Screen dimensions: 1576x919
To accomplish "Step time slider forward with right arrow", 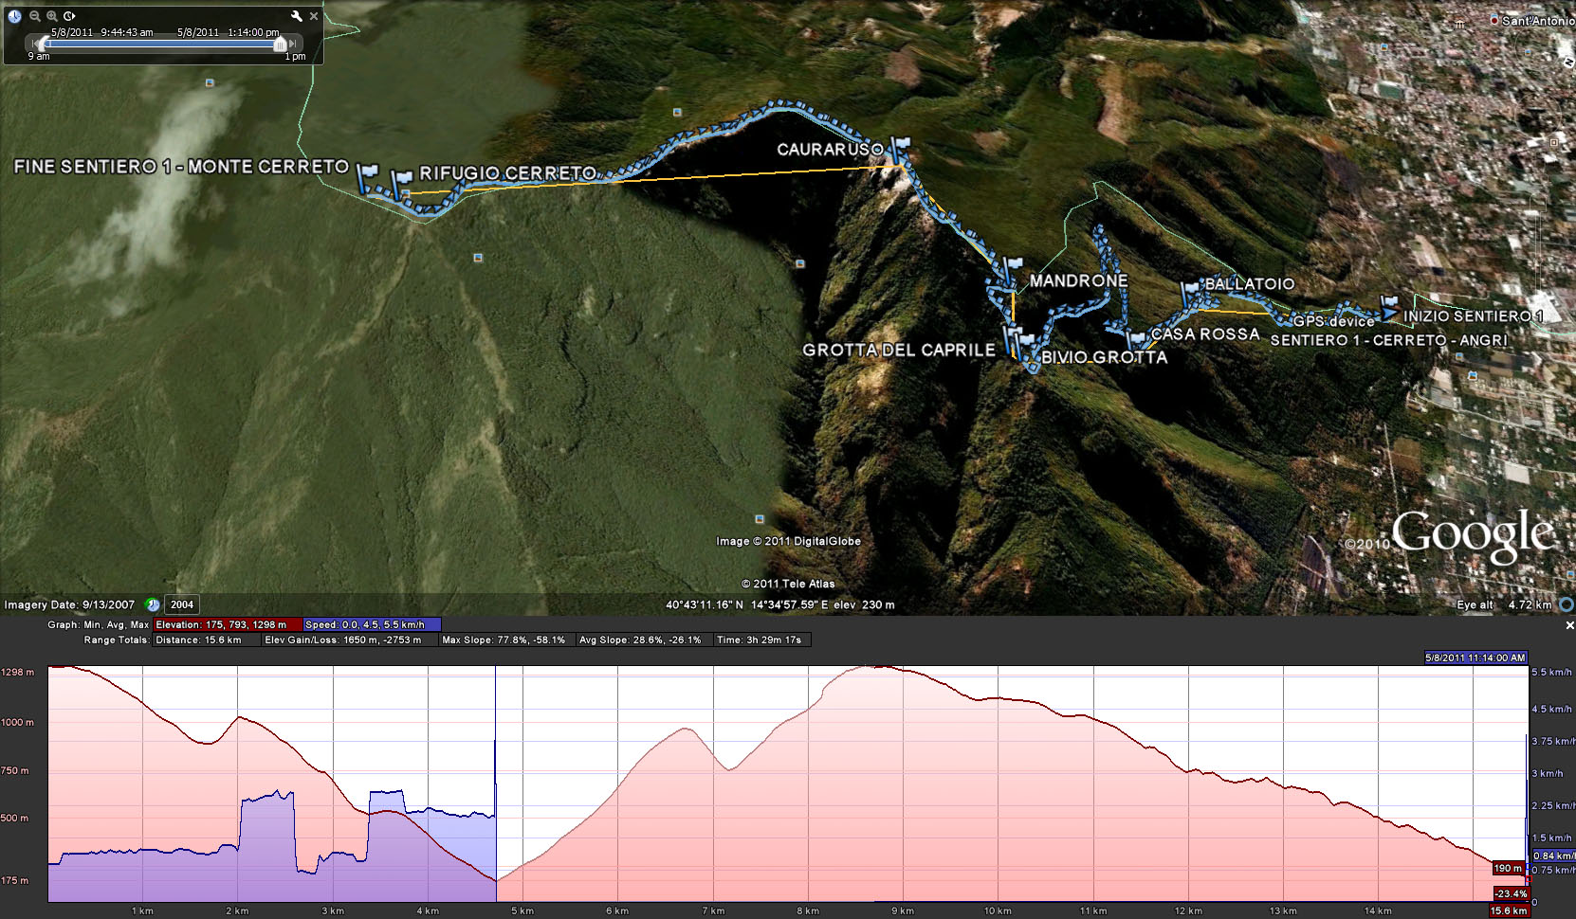I will [x=293, y=44].
